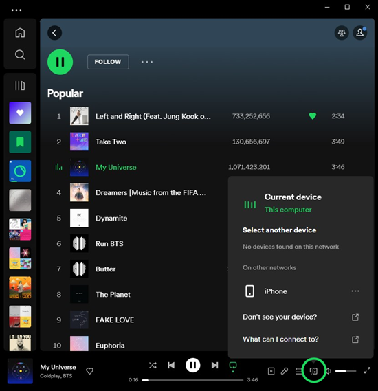This screenshot has height=391, width=378.
Task: Pause with the large green artist button
Action: pos(60,62)
